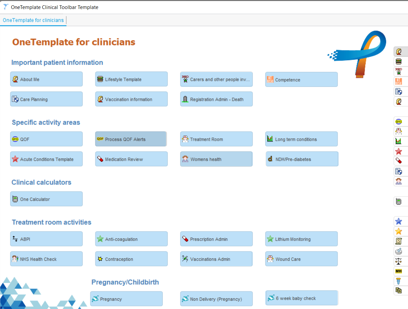Click the Non Delivery (Pregnancy) button

tap(216, 299)
